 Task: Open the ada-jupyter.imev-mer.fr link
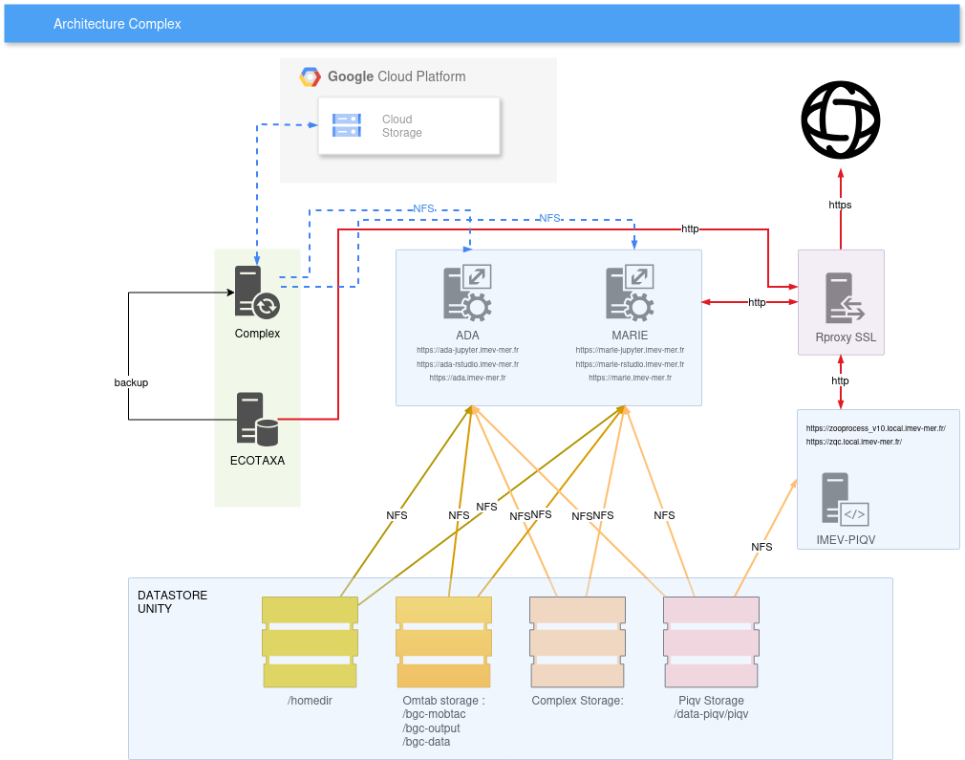click(467, 351)
